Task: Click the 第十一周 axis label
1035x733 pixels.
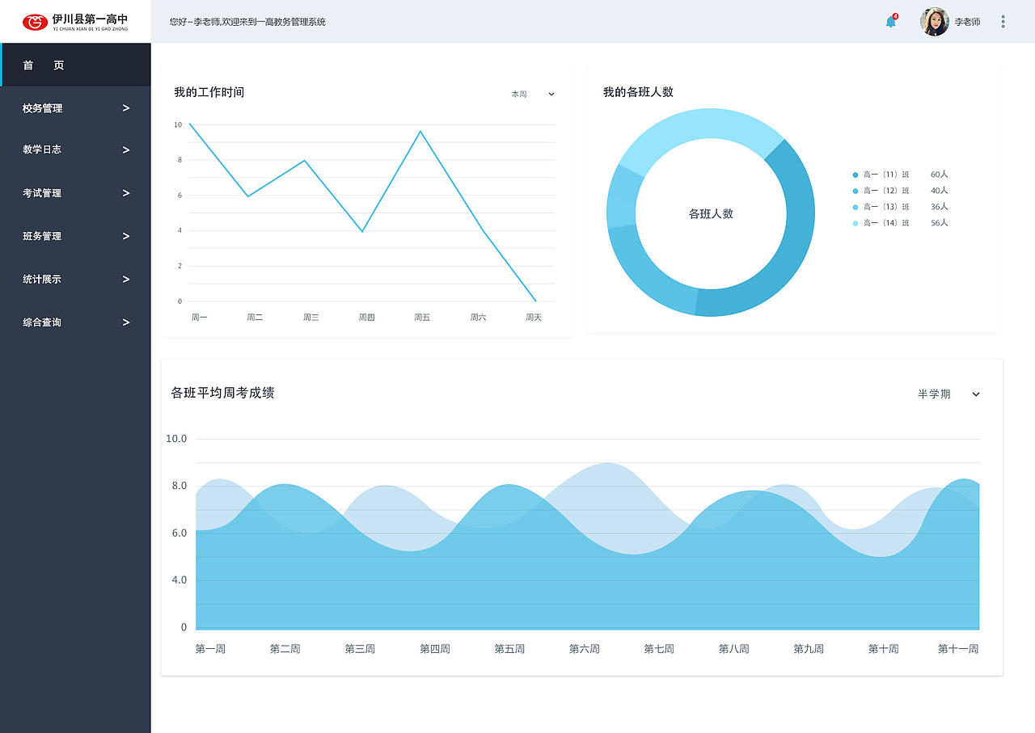Action: pos(958,649)
